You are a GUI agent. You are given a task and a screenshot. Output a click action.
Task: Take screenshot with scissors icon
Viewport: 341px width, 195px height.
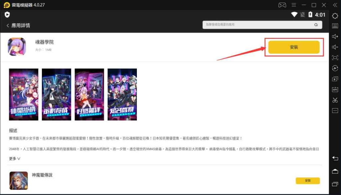(335, 100)
